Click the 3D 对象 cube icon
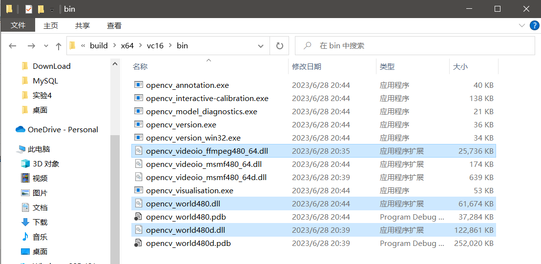This screenshot has height=264, width=541. point(25,163)
